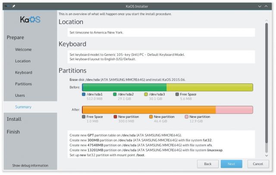276x175 pixels.
Task: Click the up chevron in title bar
Action: (266, 6)
